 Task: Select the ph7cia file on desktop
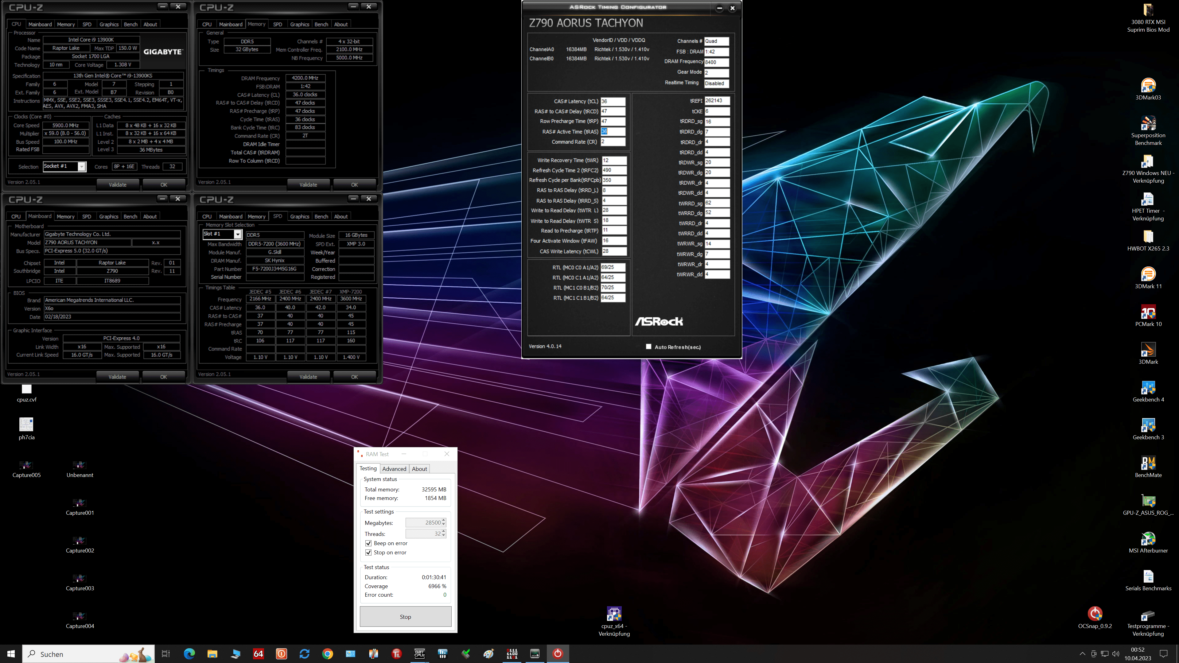(x=26, y=429)
